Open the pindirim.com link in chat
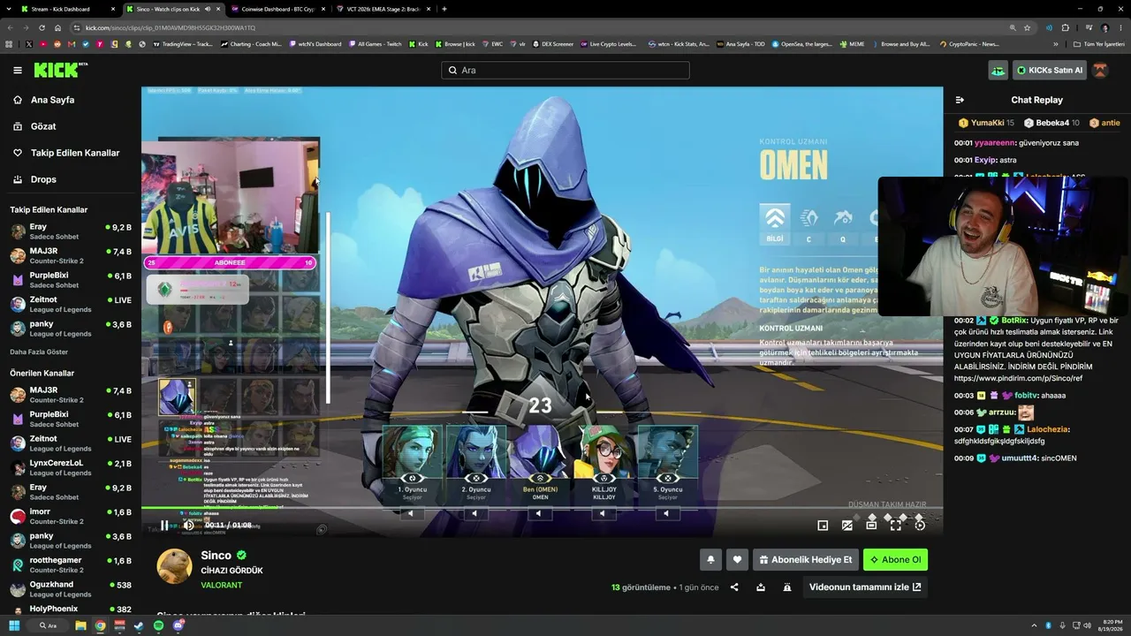Viewport: 1131px width, 636px height. tap(1018, 378)
